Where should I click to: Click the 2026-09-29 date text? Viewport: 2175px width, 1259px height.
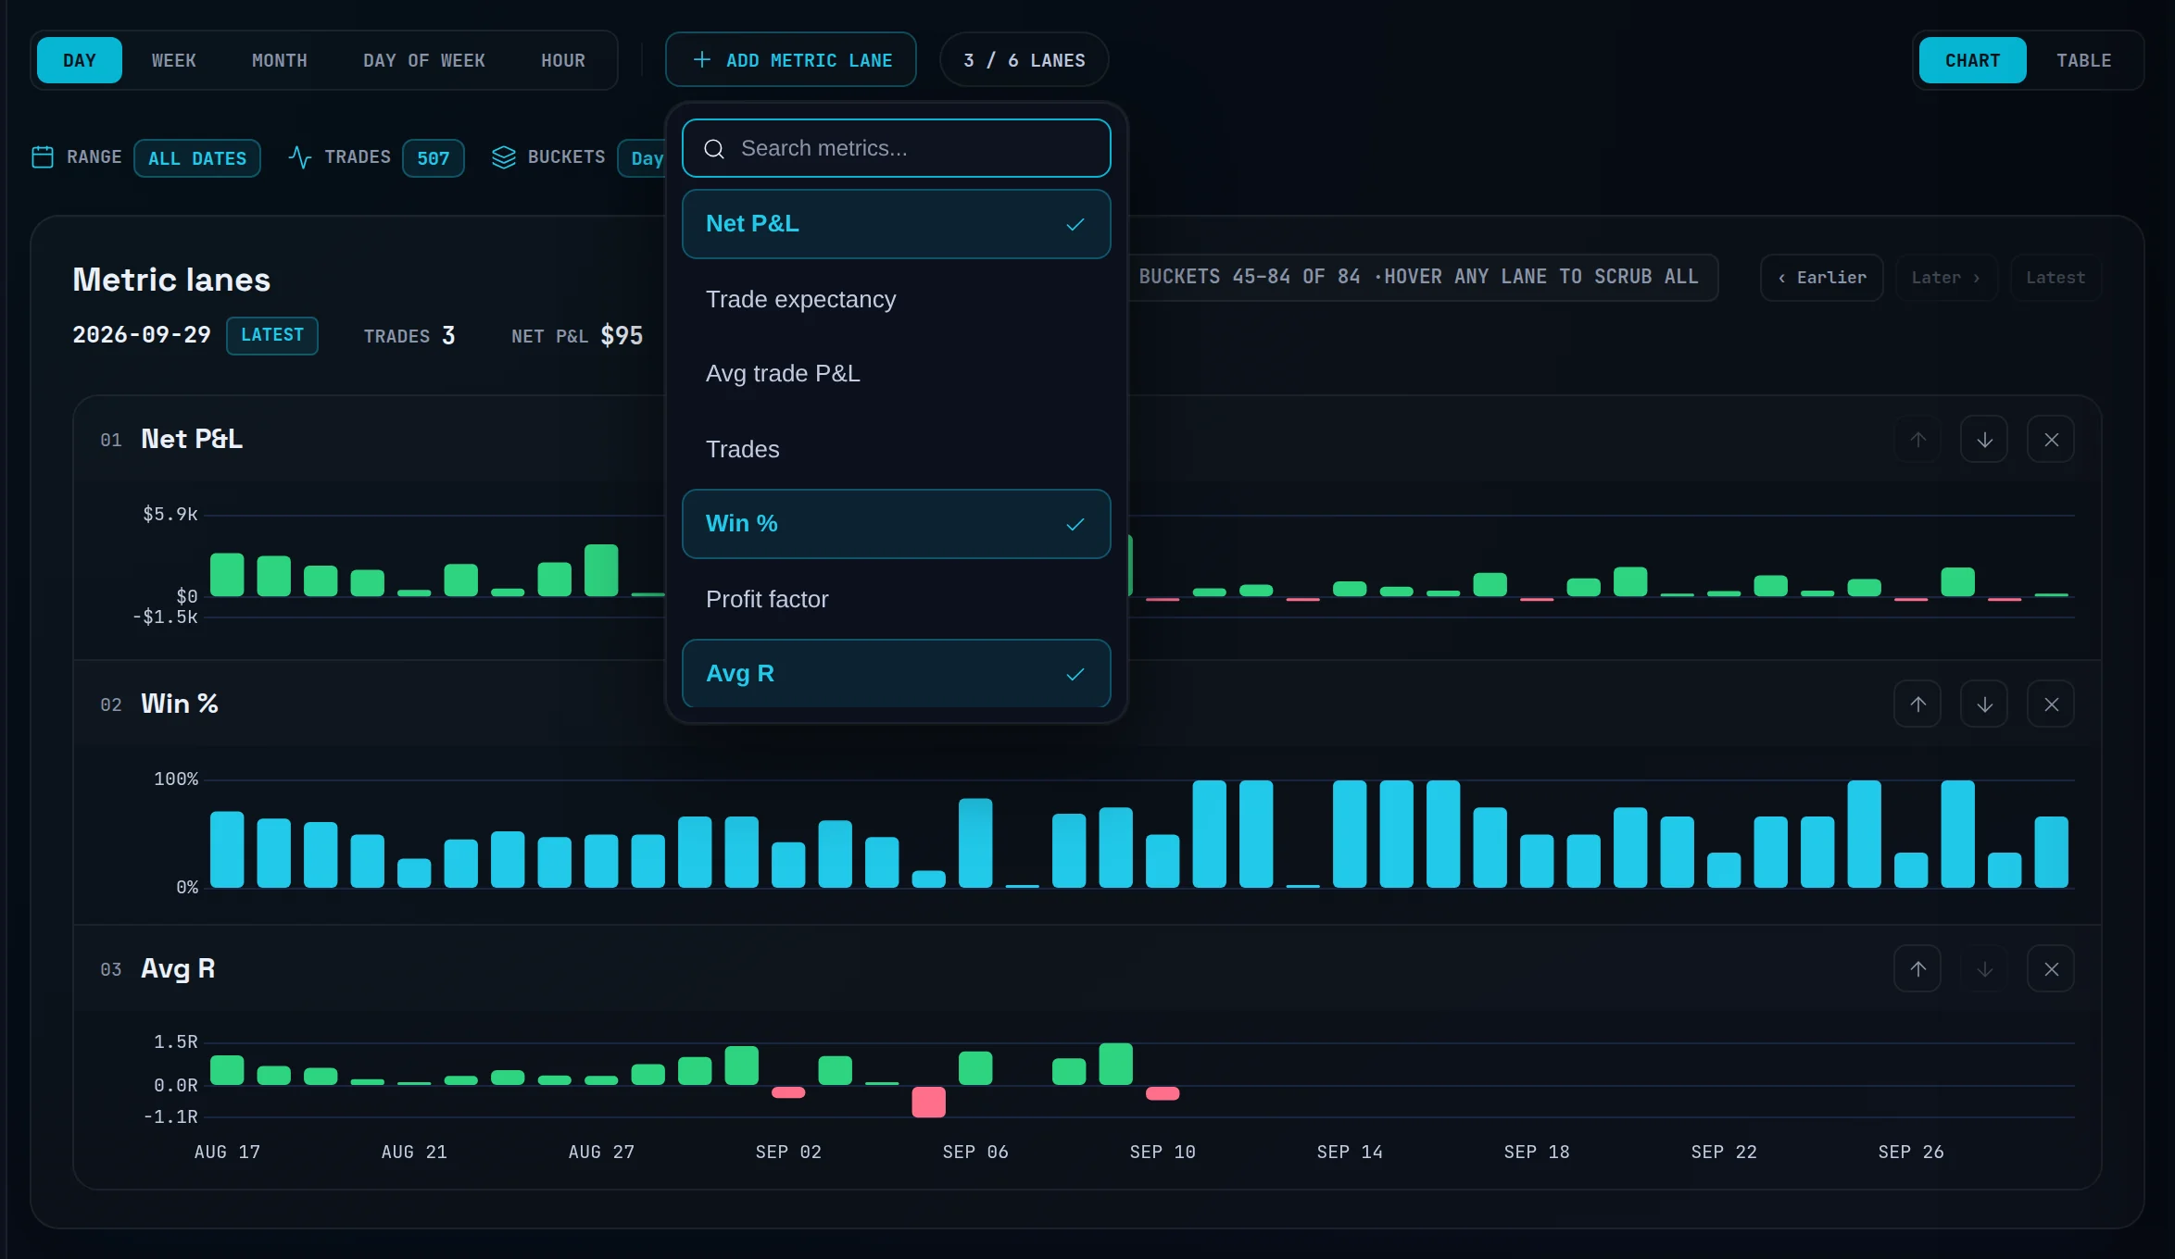coord(142,335)
